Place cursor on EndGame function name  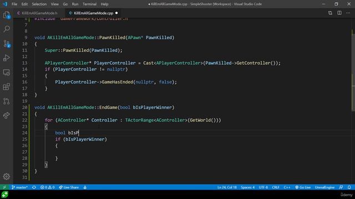108,107
